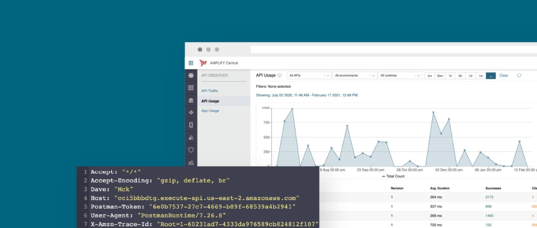Click the Clear filters link
This screenshot has width=537, height=228.
tap(504, 75)
